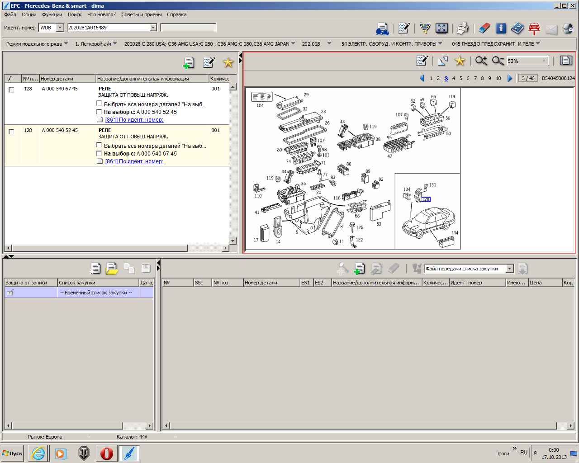The width and height of the screenshot is (579, 463).
Task: Click the envelope mail icon
Action: coord(551,29)
